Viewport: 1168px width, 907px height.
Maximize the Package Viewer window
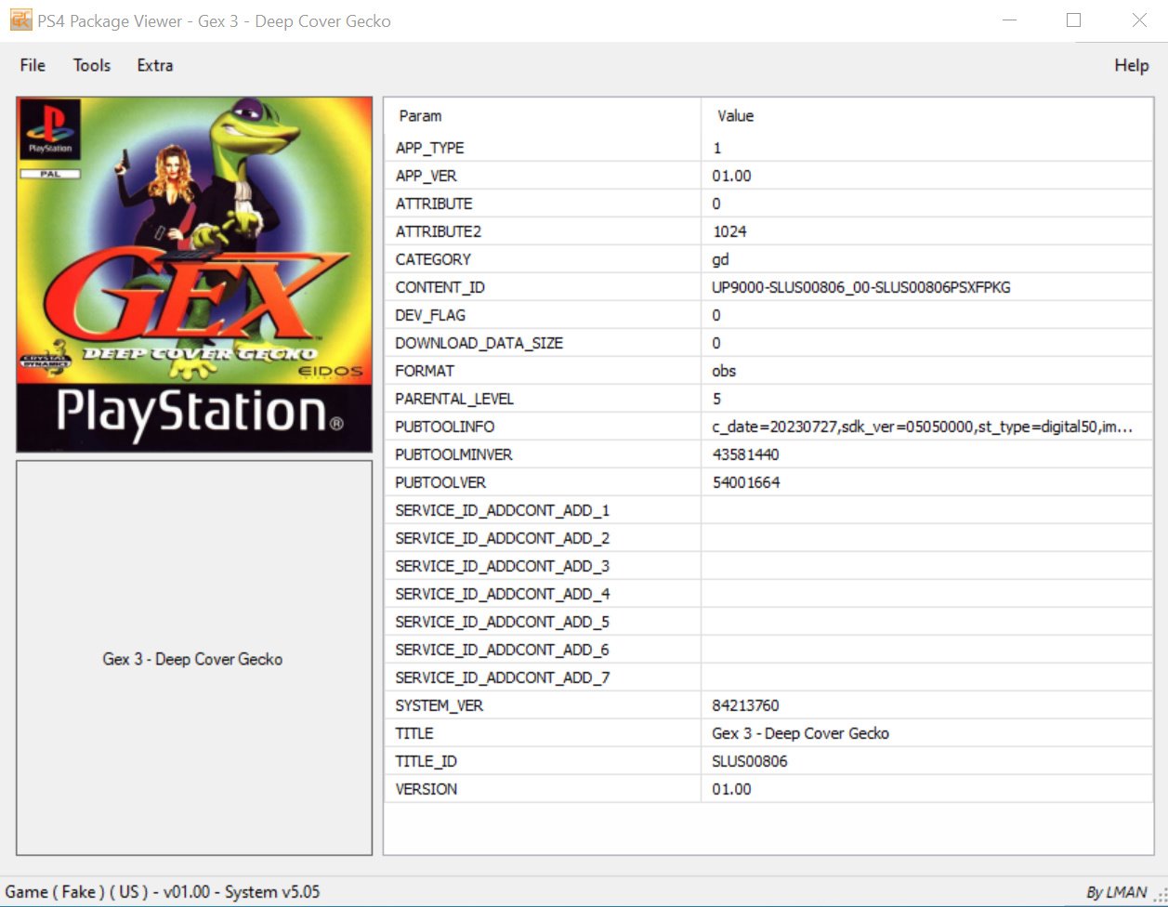1073,20
